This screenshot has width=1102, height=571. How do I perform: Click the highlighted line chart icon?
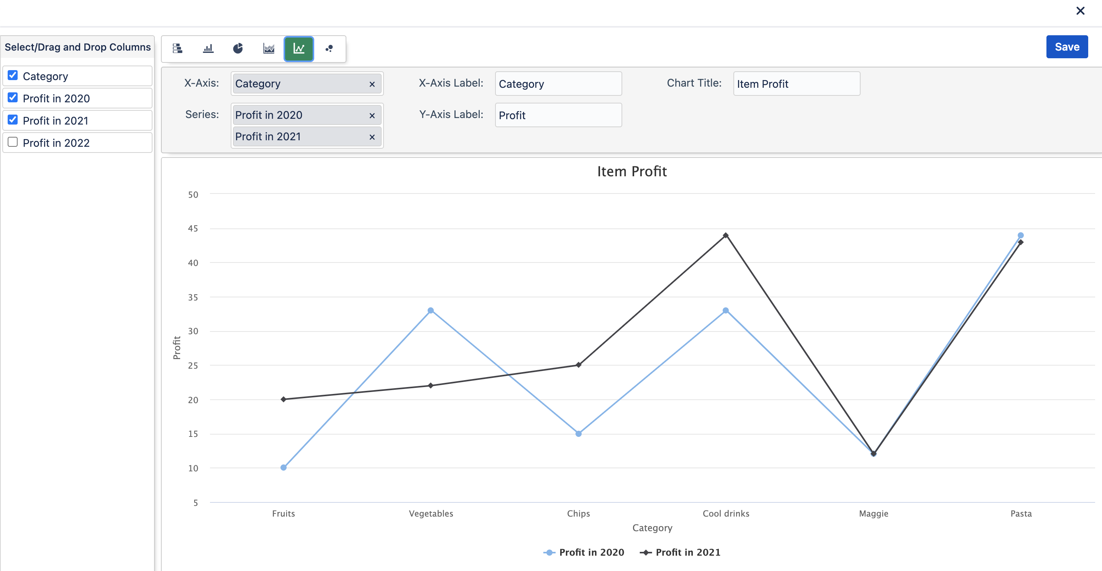[x=299, y=48]
